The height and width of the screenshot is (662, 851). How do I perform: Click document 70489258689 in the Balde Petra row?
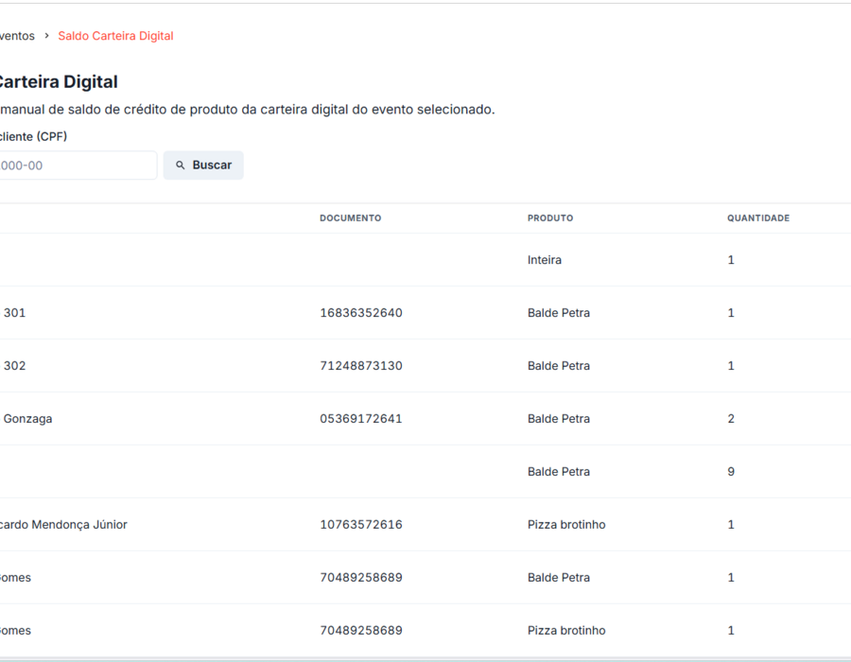point(361,577)
